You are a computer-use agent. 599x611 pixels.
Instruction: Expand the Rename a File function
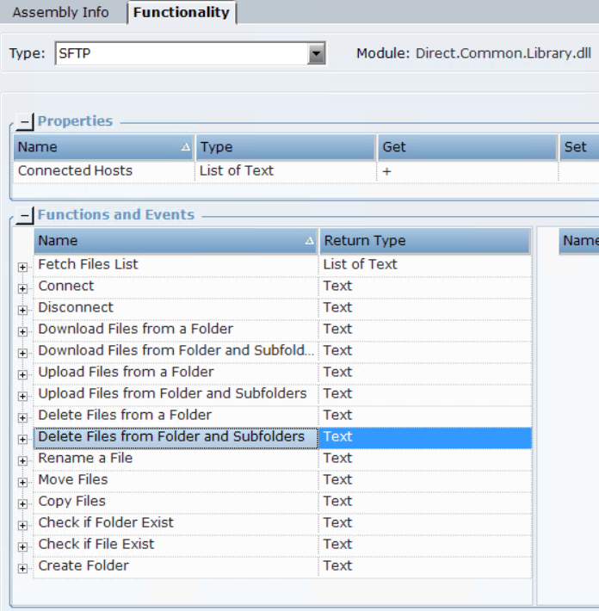22,460
